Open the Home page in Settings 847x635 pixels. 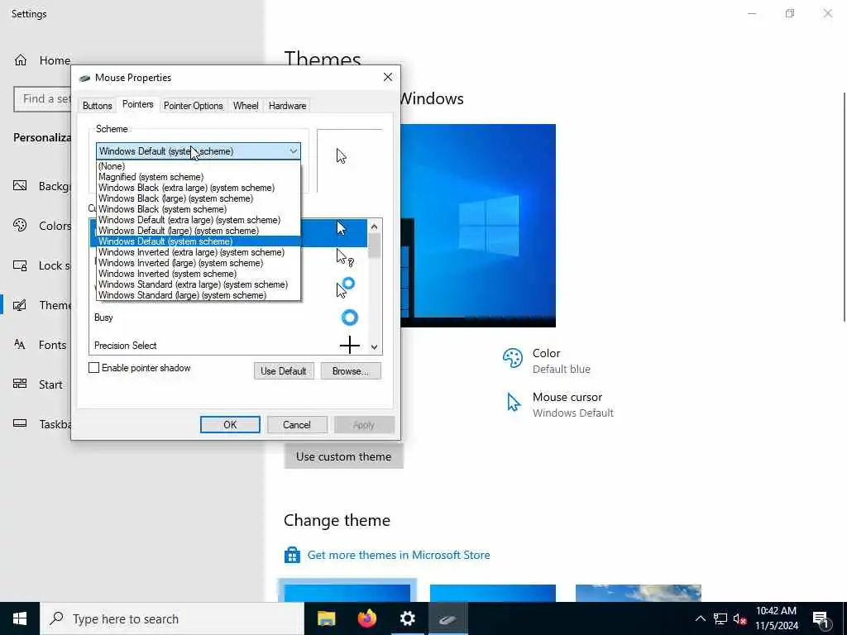(41, 60)
